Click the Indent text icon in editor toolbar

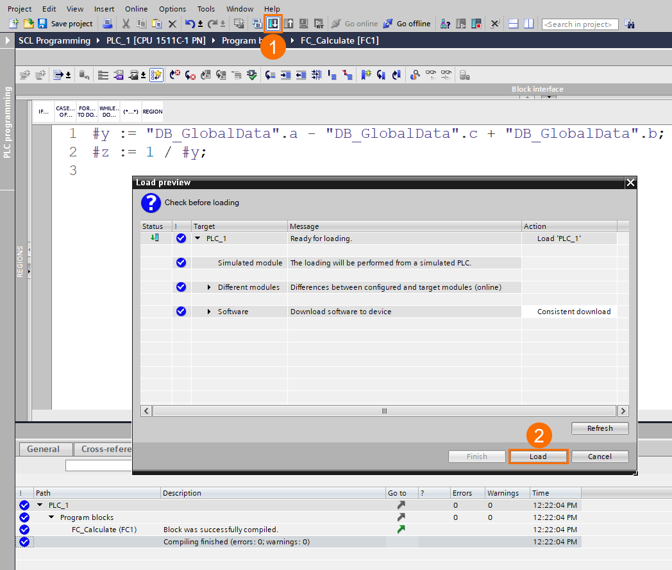pyautogui.click(x=285, y=76)
